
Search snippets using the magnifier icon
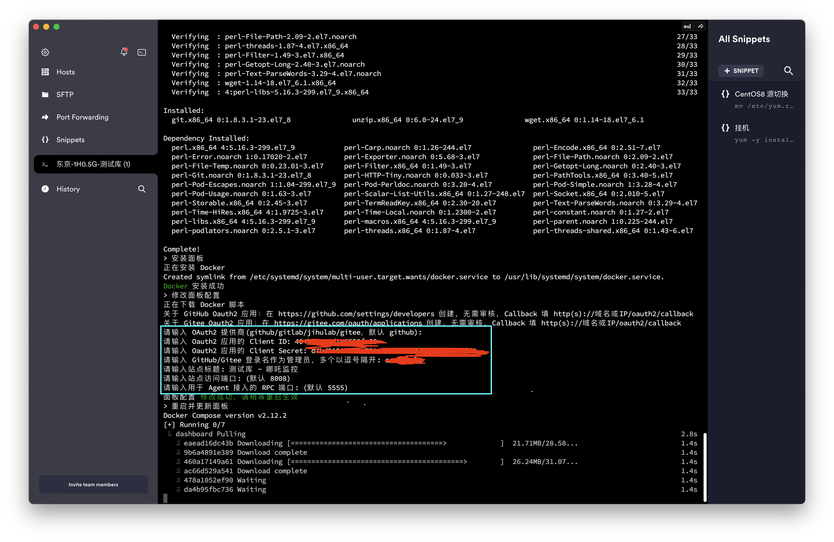click(789, 71)
